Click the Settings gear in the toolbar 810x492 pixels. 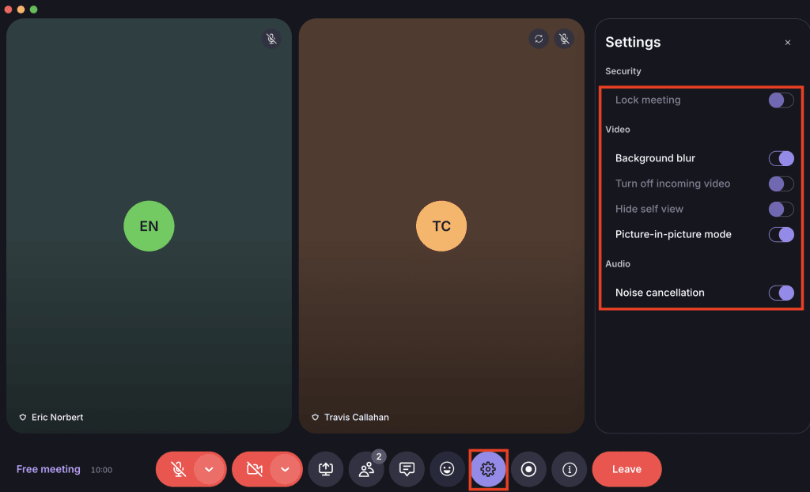[x=488, y=469]
